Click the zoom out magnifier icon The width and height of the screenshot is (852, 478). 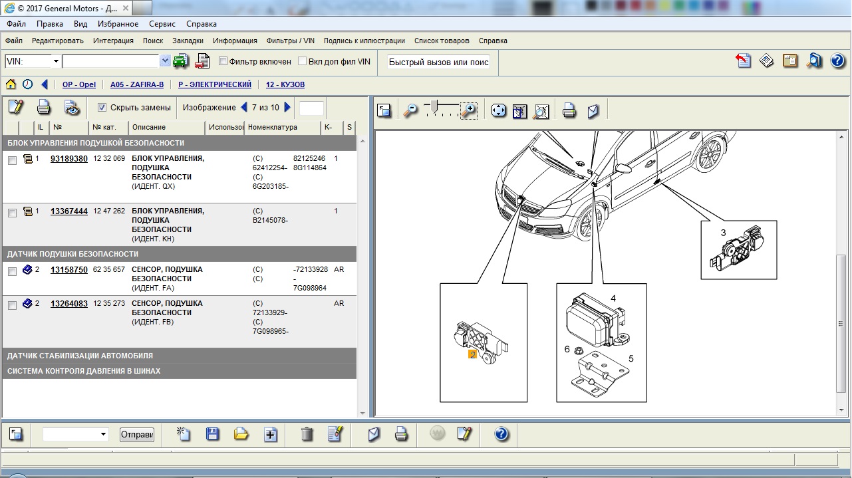411,110
